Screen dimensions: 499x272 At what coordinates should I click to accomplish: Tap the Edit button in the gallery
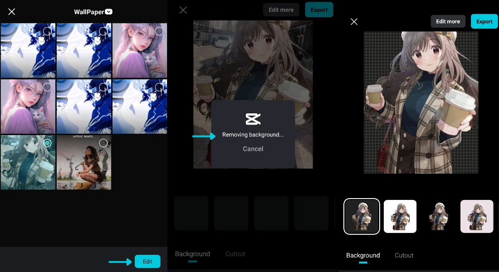pos(147,261)
